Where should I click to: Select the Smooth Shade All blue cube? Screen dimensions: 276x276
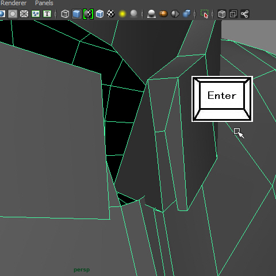pyautogui.click(x=76, y=14)
